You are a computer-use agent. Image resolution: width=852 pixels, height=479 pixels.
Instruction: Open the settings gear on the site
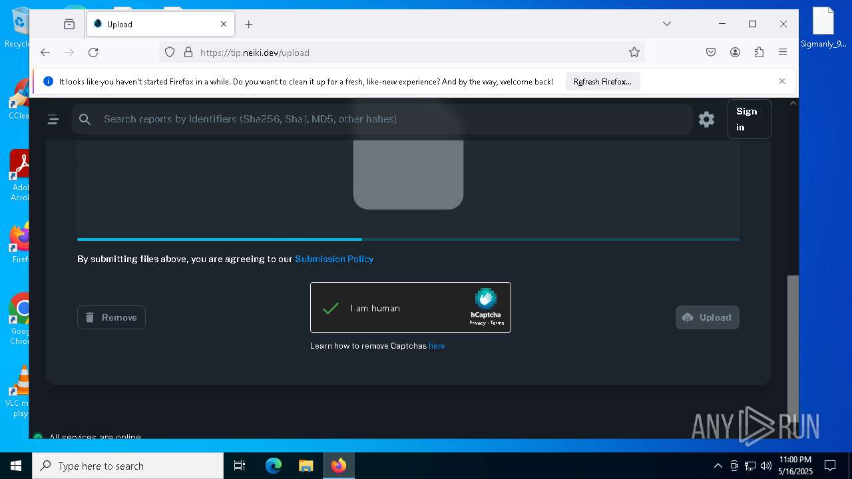coord(706,119)
